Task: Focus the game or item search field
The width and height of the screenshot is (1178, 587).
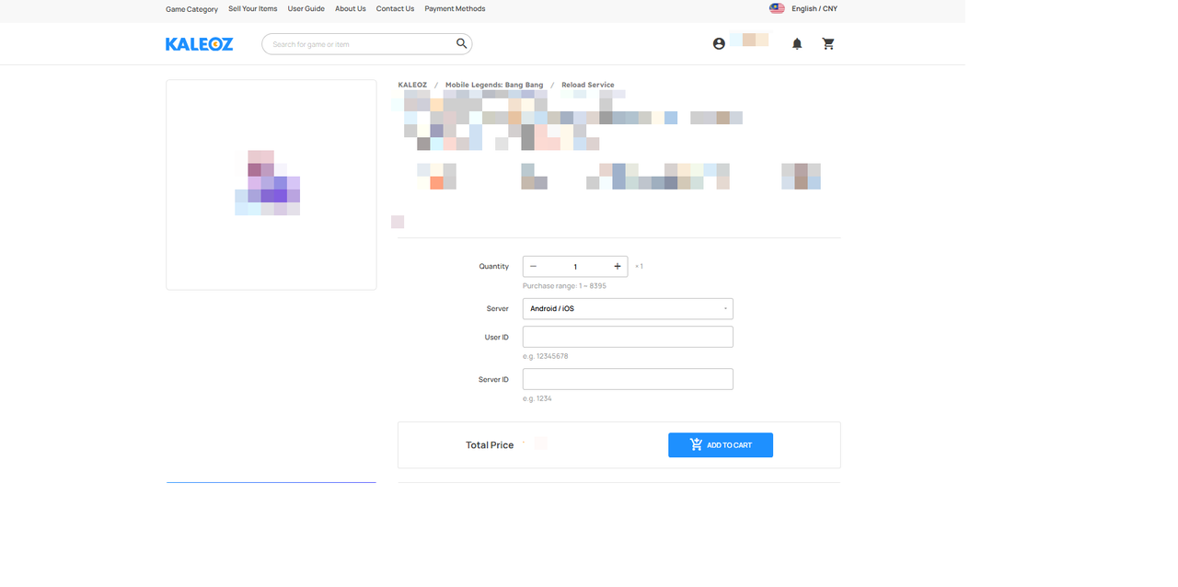Action: click(x=359, y=44)
